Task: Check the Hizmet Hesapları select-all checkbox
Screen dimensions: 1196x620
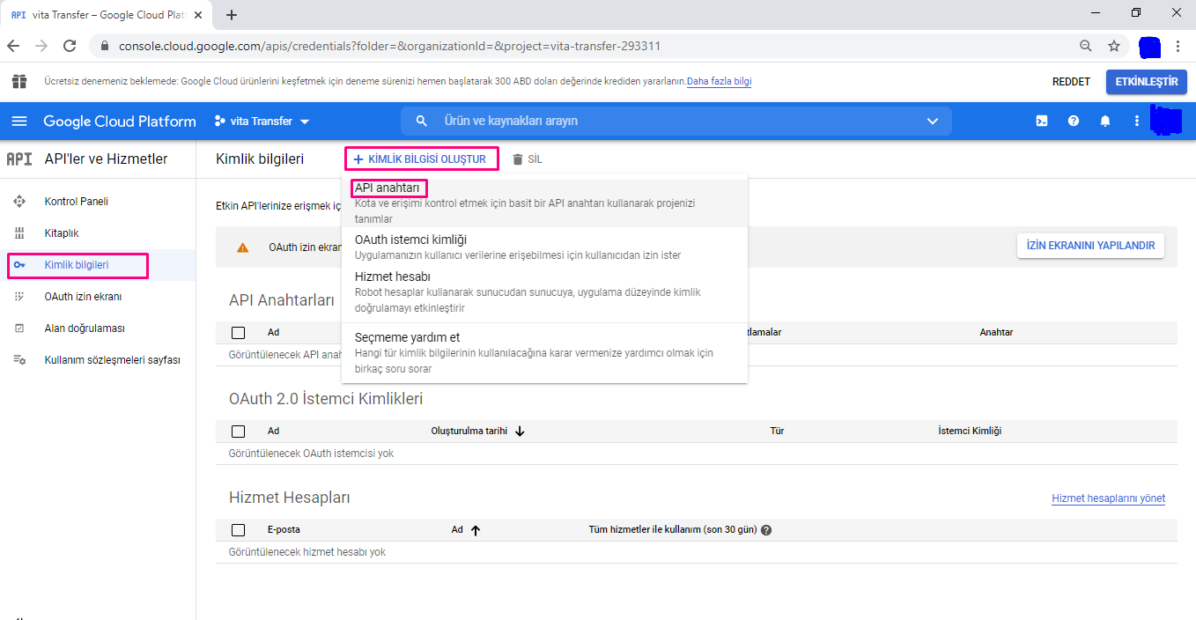Action: 238,530
